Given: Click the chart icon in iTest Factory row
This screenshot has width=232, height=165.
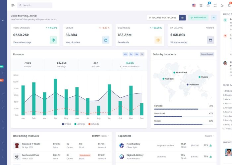Looking at the screenshot, I should click(x=210, y=146).
